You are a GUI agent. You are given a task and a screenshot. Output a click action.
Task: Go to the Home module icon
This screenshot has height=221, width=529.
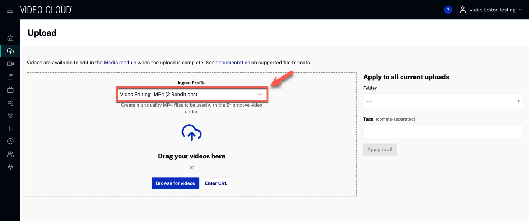pos(10,38)
